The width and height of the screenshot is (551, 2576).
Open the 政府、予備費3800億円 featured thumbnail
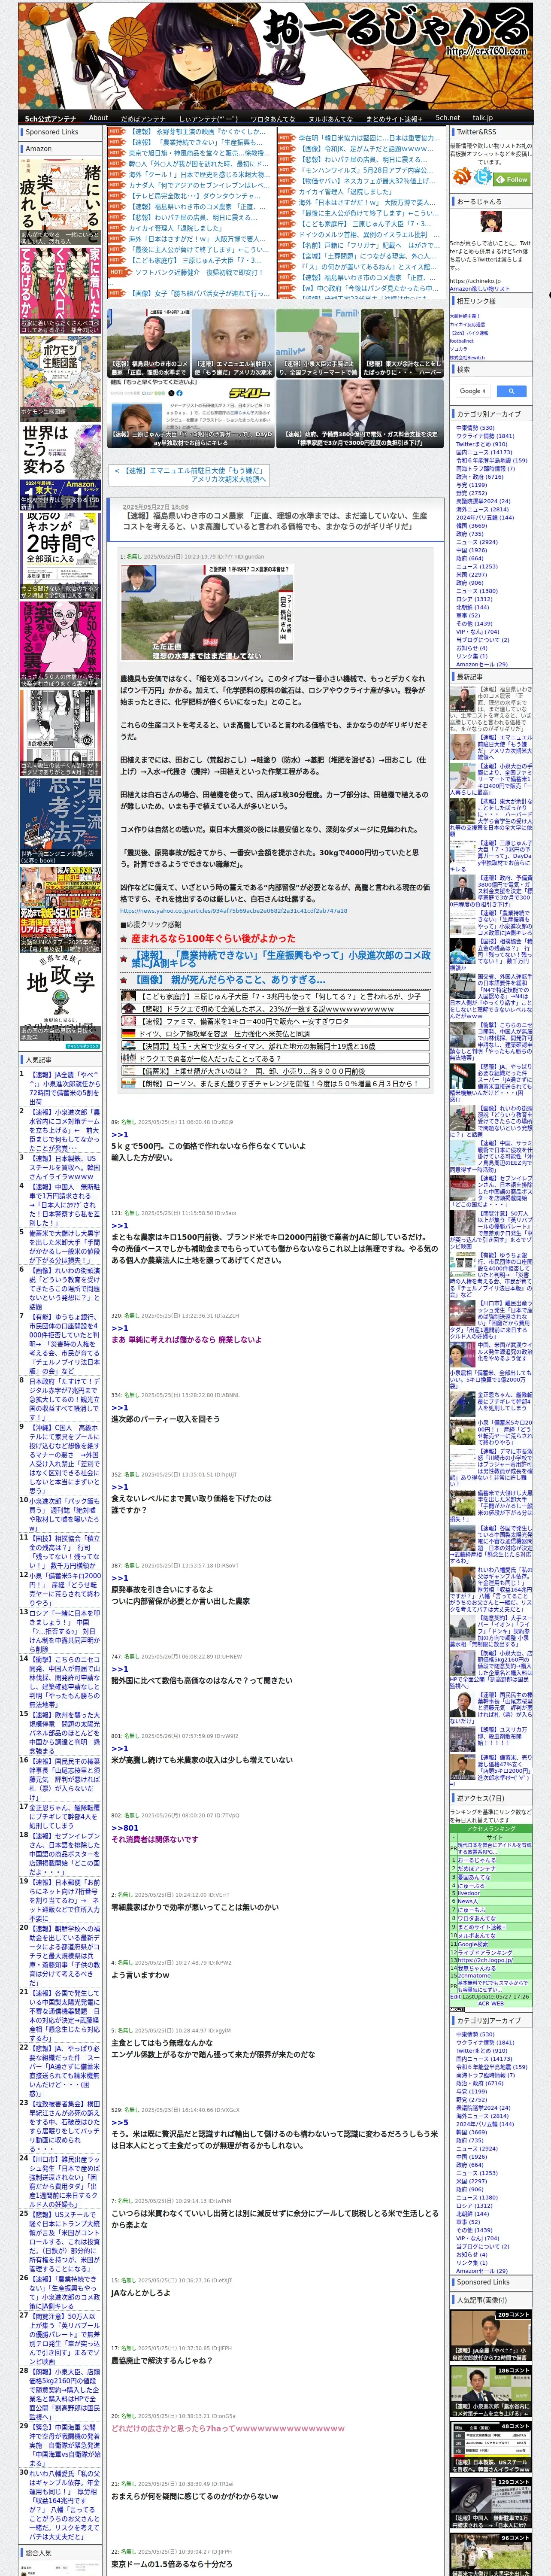coord(360,413)
